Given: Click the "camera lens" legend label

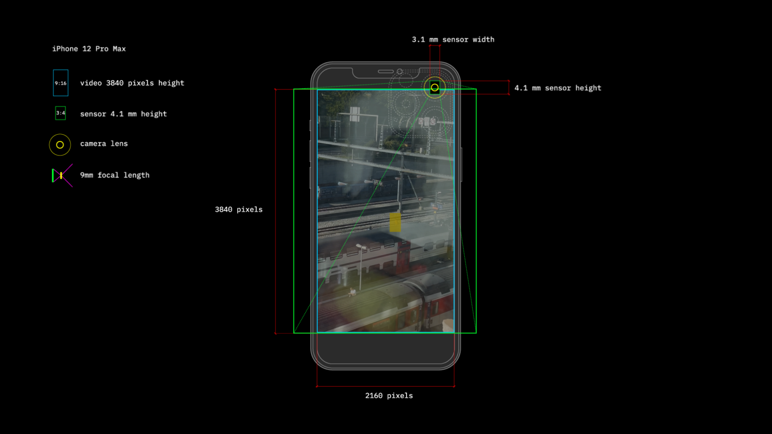Looking at the screenshot, I should (x=104, y=144).
